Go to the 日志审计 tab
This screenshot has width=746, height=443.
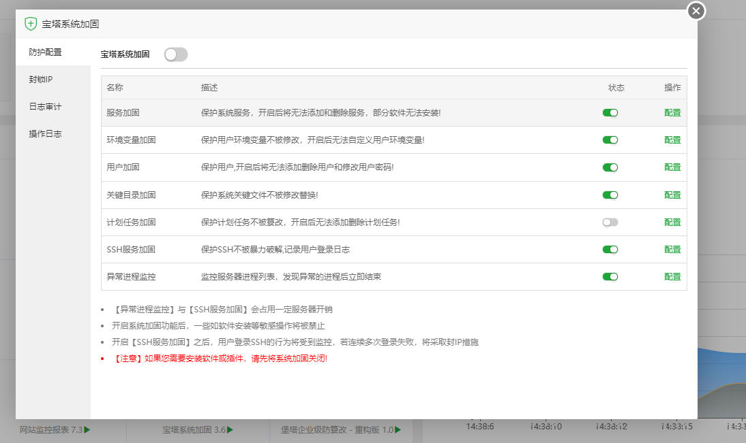[x=45, y=107]
